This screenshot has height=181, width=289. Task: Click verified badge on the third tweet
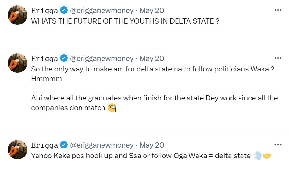(64, 145)
